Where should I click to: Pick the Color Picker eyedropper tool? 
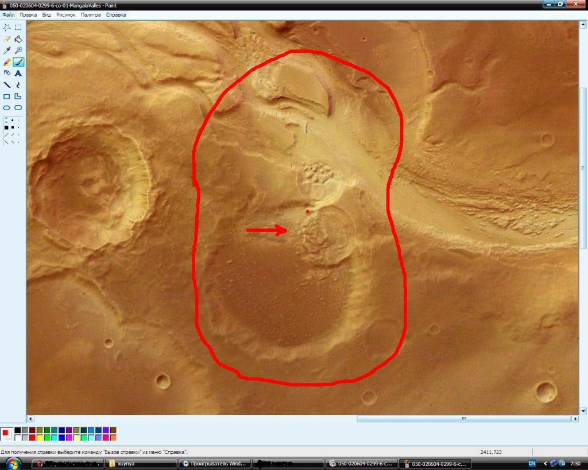coord(7,51)
